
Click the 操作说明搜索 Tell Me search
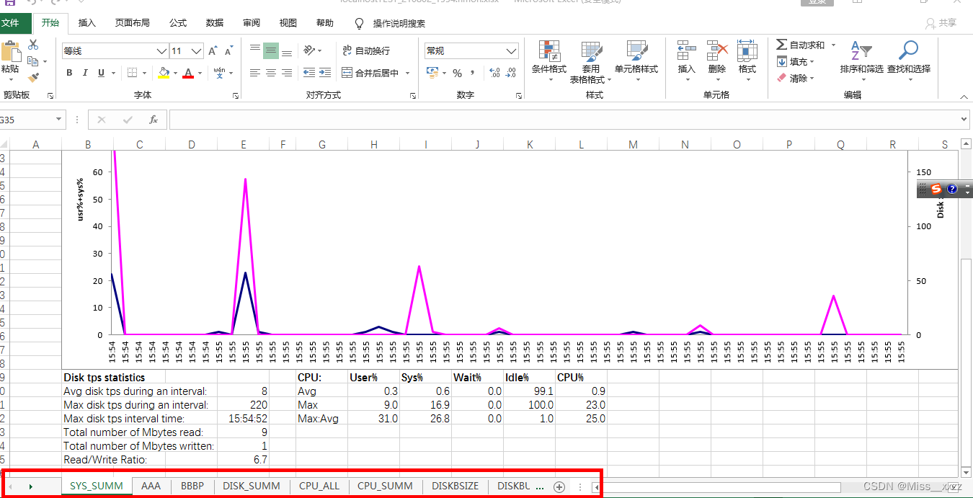pyautogui.click(x=389, y=23)
